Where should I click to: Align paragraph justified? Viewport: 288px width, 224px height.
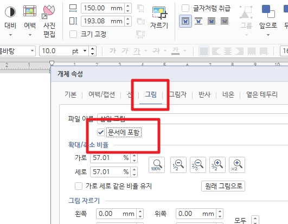204,51
